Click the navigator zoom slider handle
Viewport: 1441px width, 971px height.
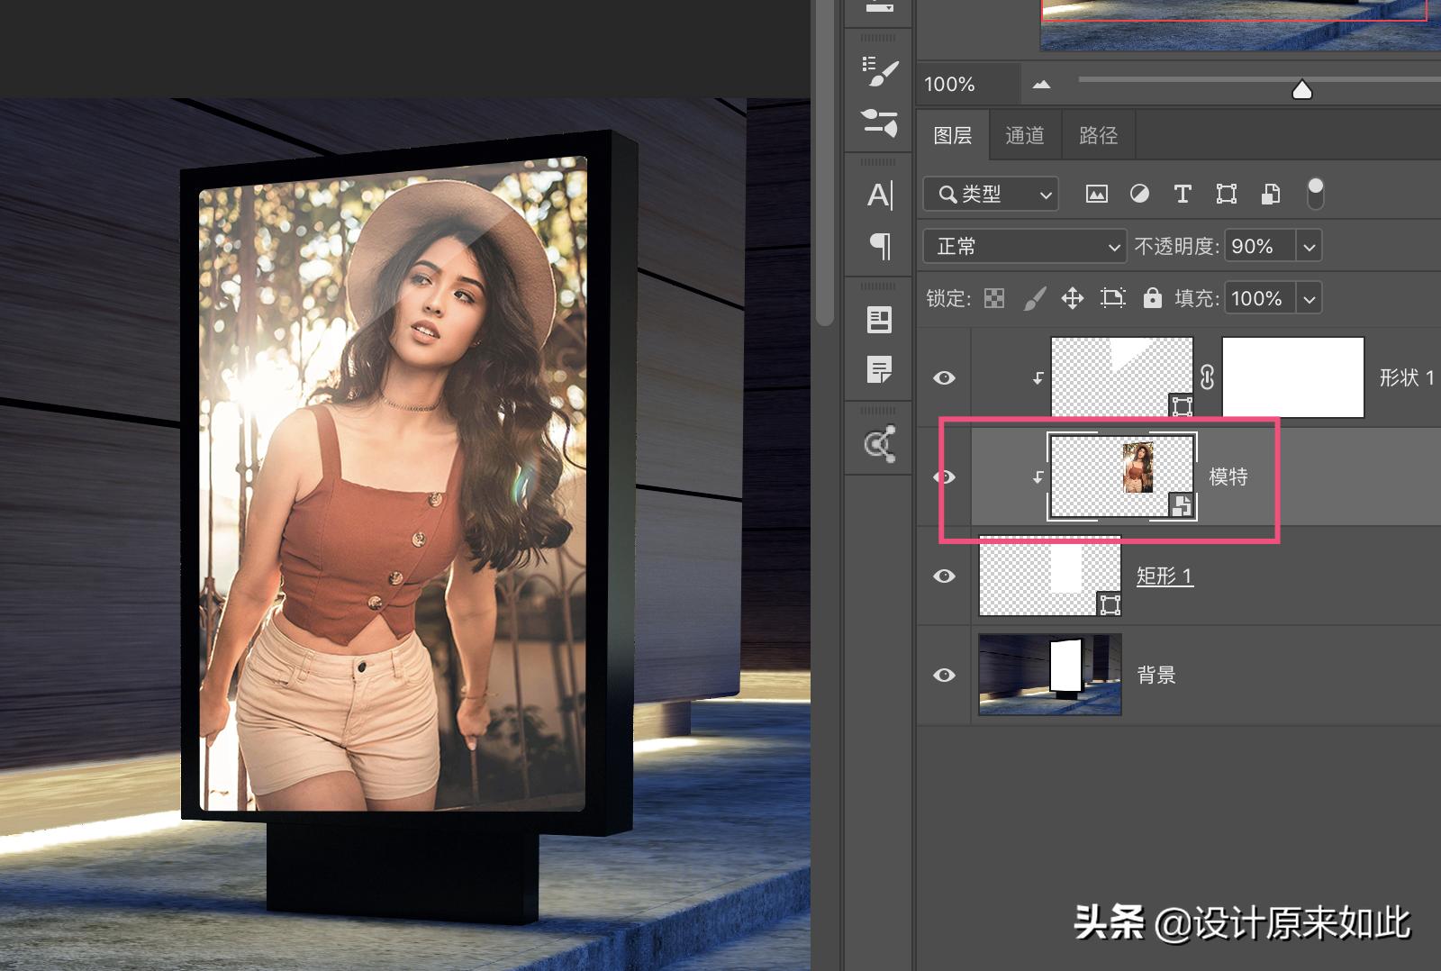[1301, 89]
